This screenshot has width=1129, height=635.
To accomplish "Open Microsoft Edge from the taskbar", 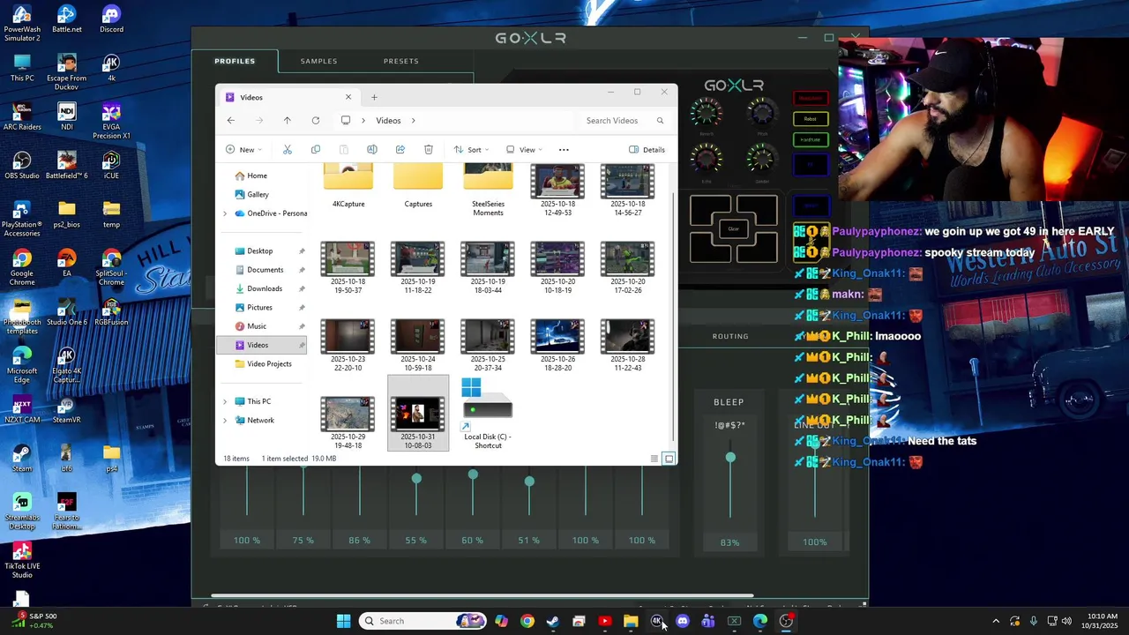I will pos(760,621).
